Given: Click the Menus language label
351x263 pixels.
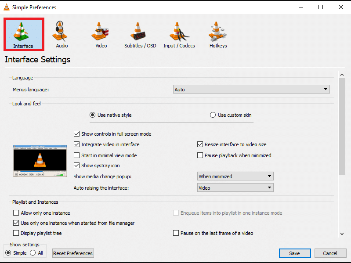Looking at the screenshot, I should pos(31,90).
